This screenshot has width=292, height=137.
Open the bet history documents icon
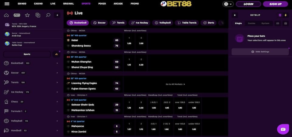click(x=38, y=15)
